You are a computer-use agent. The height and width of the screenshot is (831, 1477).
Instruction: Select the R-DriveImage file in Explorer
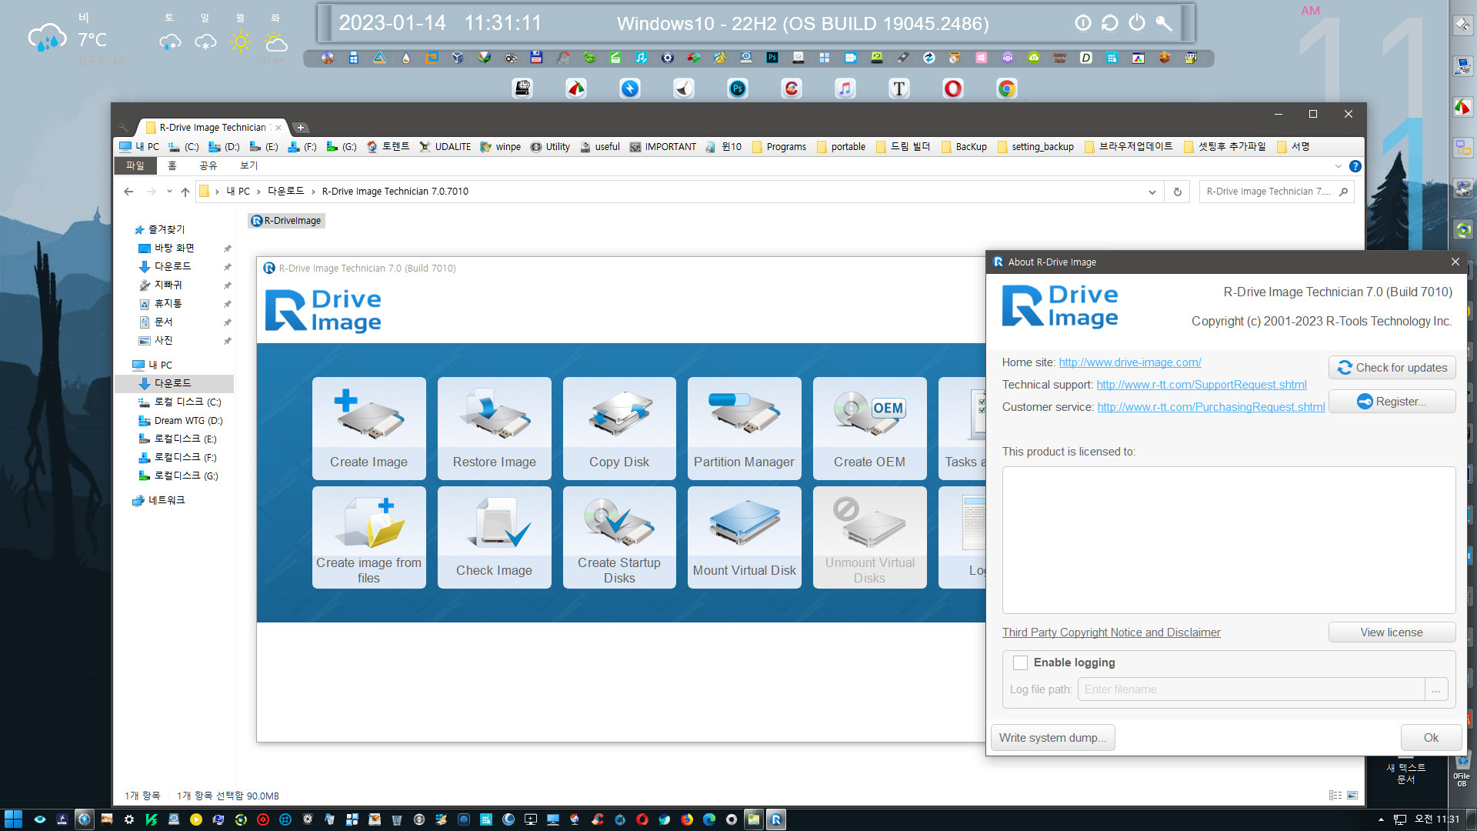click(286, 221)
